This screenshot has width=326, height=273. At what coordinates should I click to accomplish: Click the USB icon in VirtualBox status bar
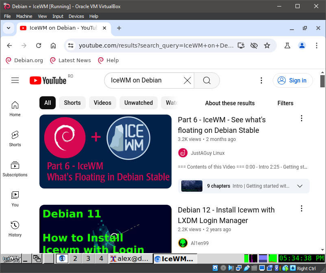click(247, 268)
